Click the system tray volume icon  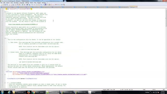click(154, 92)
